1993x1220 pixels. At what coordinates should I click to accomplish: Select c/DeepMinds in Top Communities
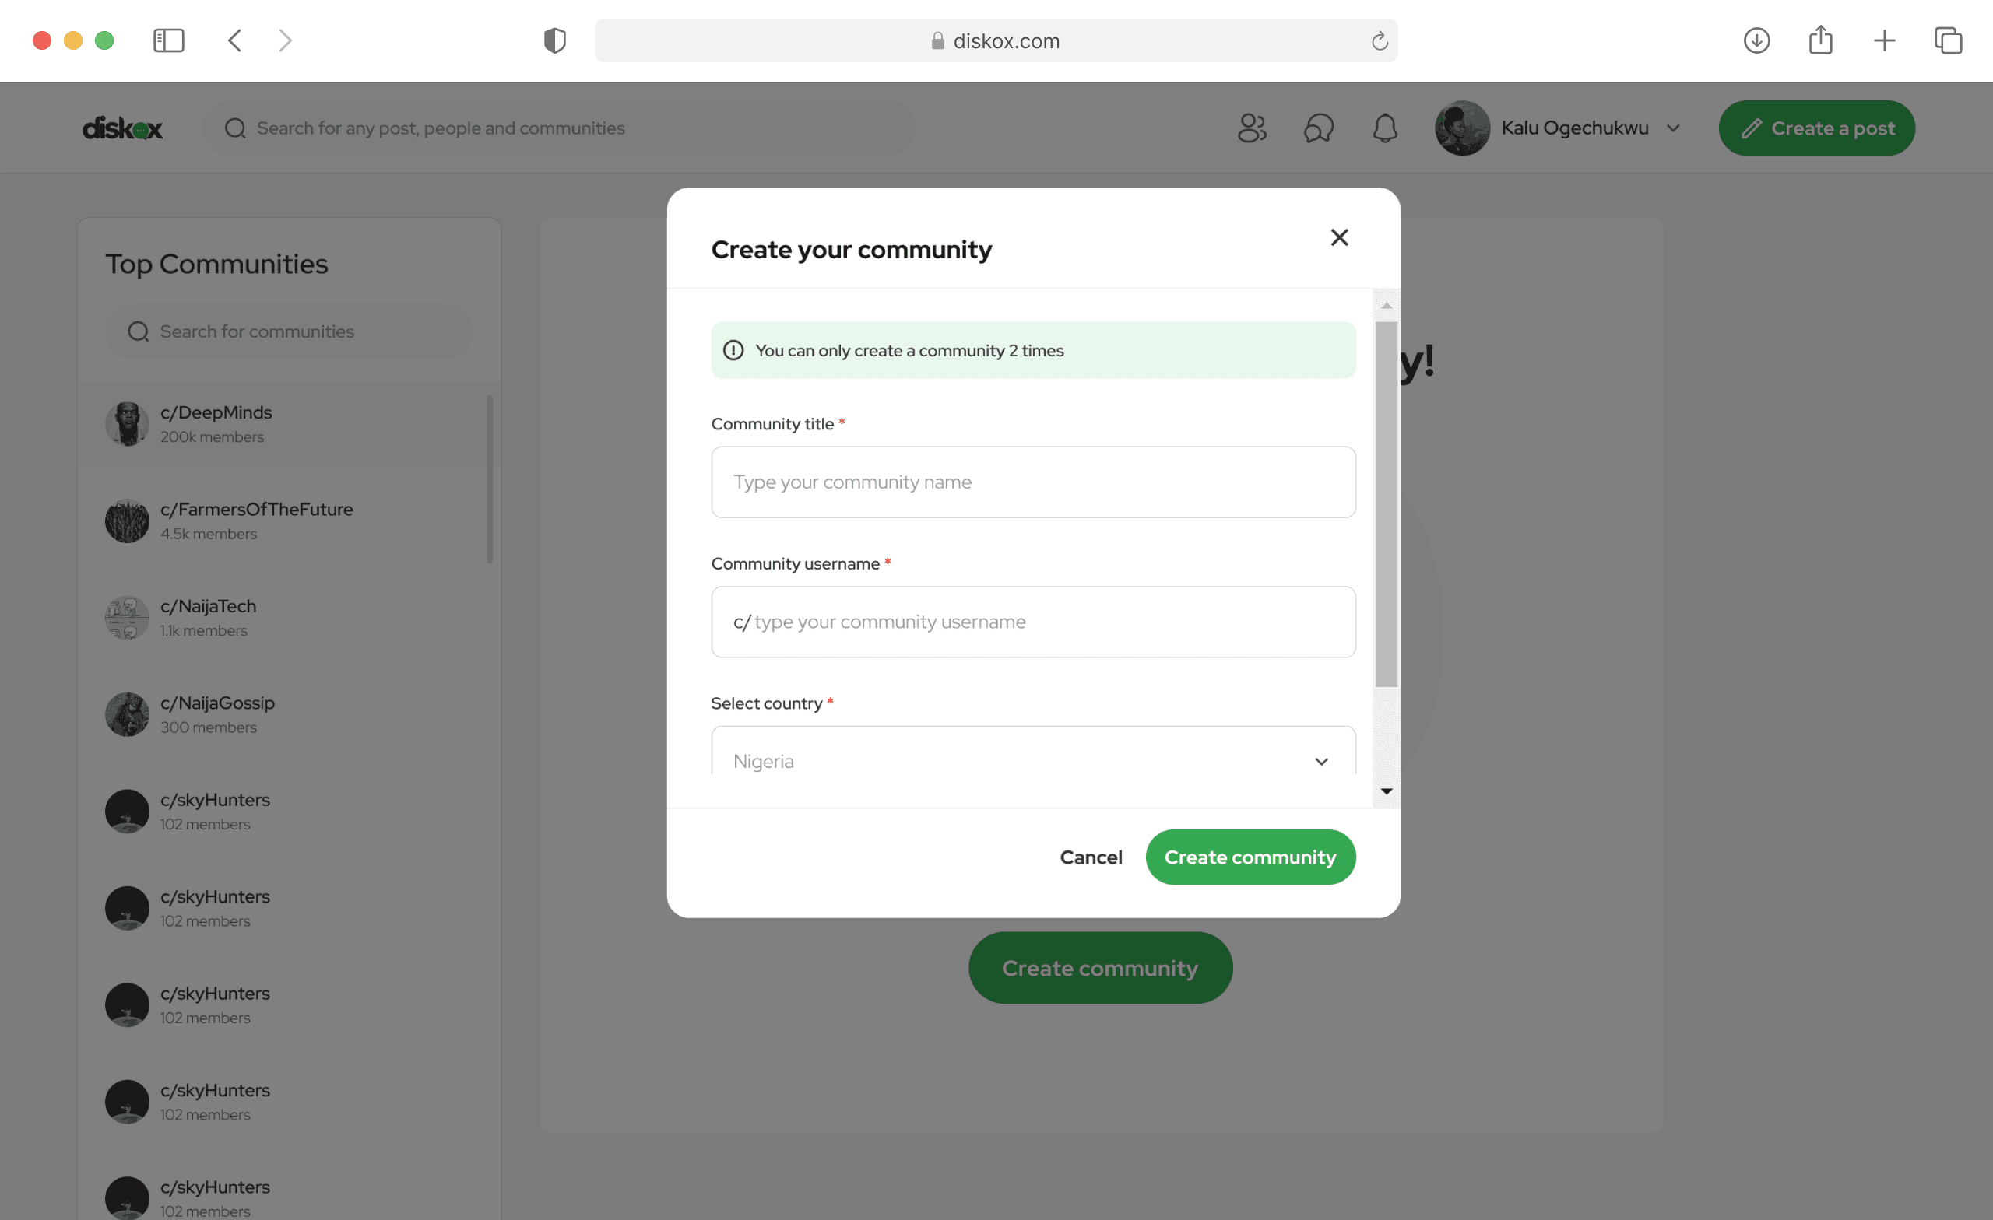click(x=216, y=423)
